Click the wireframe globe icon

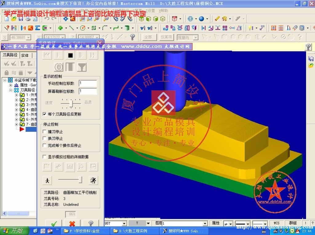(190, 19)
